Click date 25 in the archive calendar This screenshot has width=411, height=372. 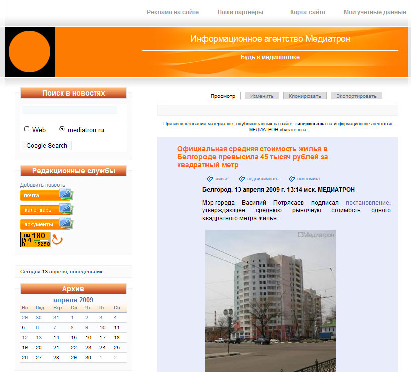[x=117, y=347]
